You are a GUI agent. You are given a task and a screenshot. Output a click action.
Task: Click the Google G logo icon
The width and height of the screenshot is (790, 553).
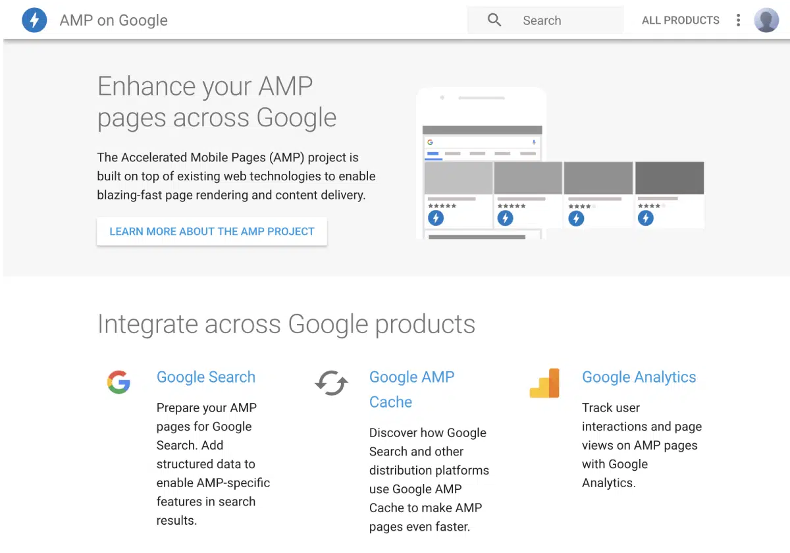118,382
